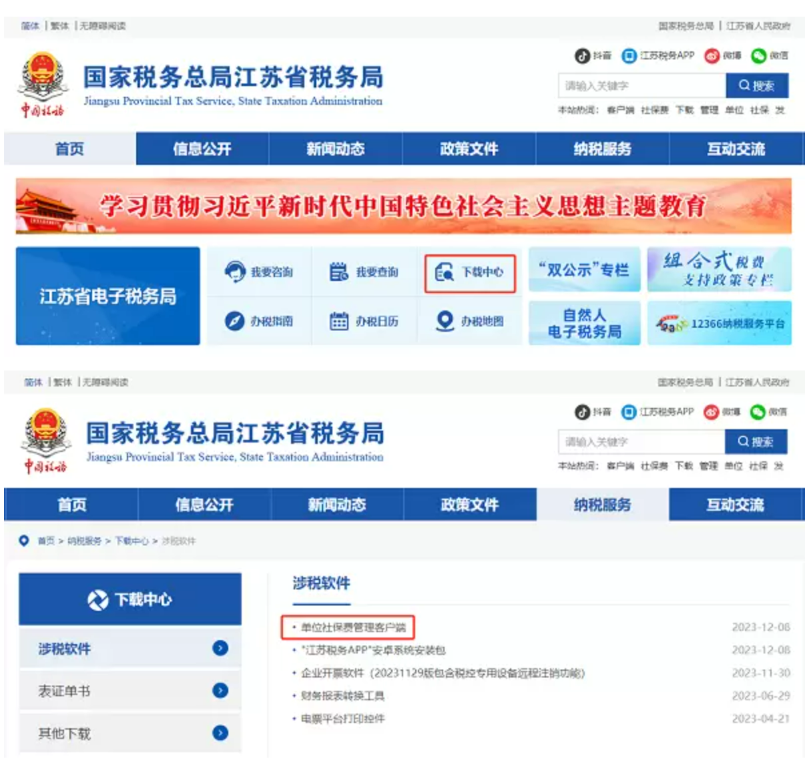This screenshot has height=765, width=811.
Task: Open the 江苏省电子税务局 tile
Action: [x=108, y=296]
